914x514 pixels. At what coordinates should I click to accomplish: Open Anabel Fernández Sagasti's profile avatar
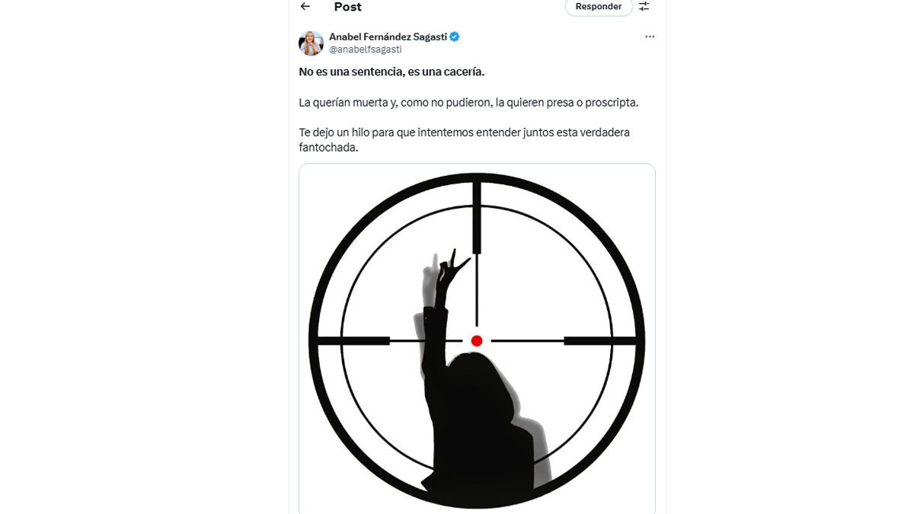pyautogui.click(x=311, y=43)
